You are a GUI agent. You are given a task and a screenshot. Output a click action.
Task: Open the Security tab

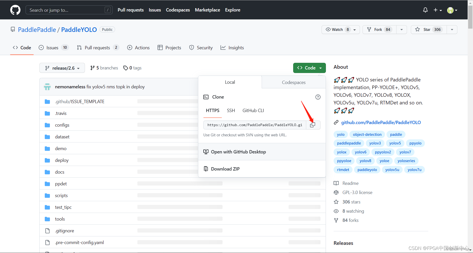[201, 48]
